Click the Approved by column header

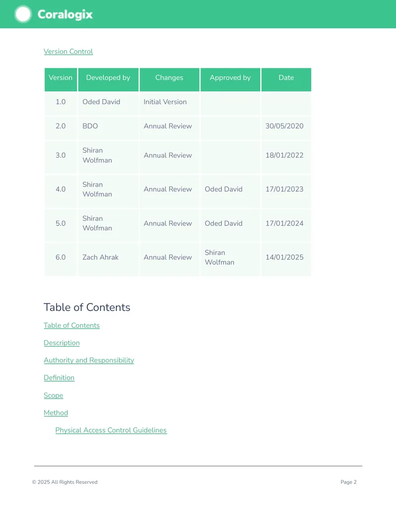click(x=230, y=79)
